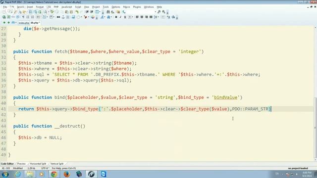Toggle the paragraph mark icon
The width and height of the screenshot is (317, 178).
(x=23, y=17)
